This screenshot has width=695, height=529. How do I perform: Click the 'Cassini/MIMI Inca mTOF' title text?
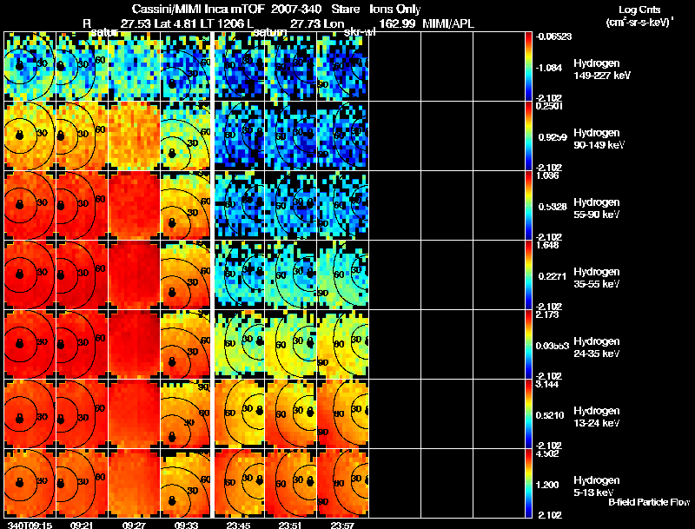pos(196,10)
